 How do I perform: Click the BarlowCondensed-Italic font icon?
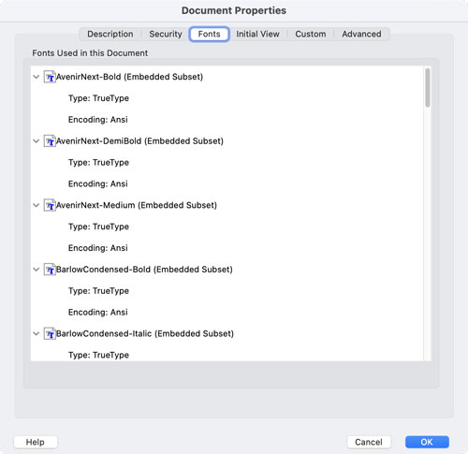tap(50, 334)
